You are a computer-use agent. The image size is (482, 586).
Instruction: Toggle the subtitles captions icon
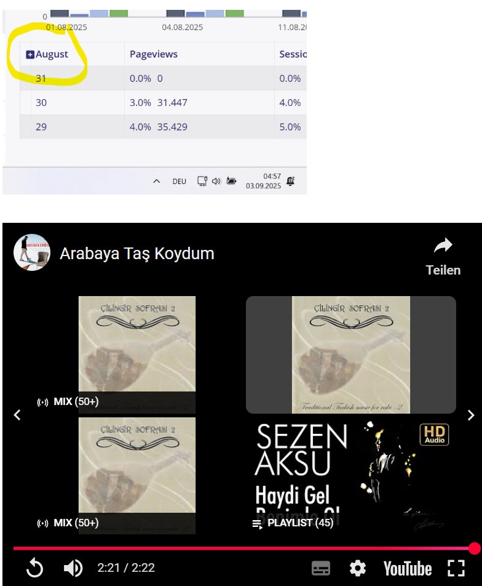click(x=321, y=568)
